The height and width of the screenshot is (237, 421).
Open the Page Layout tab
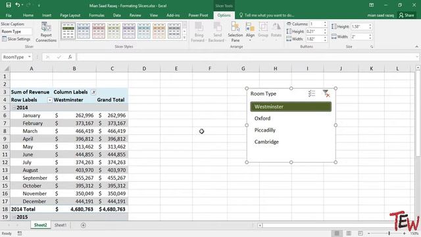(x=70, y=15)
